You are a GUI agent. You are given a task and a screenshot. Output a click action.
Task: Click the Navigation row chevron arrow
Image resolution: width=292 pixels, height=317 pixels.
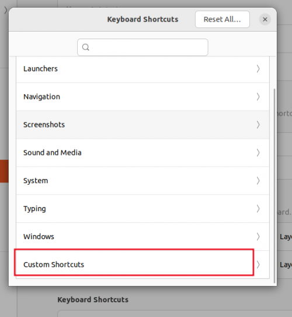point(258,97)
